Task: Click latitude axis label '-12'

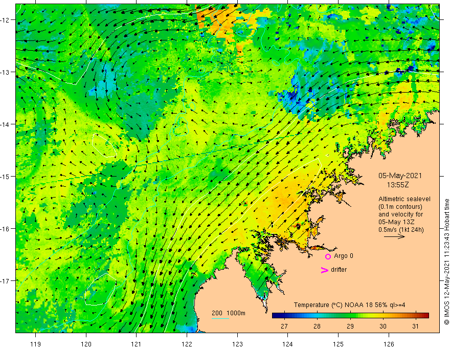Action: click(x=6, y=20)
